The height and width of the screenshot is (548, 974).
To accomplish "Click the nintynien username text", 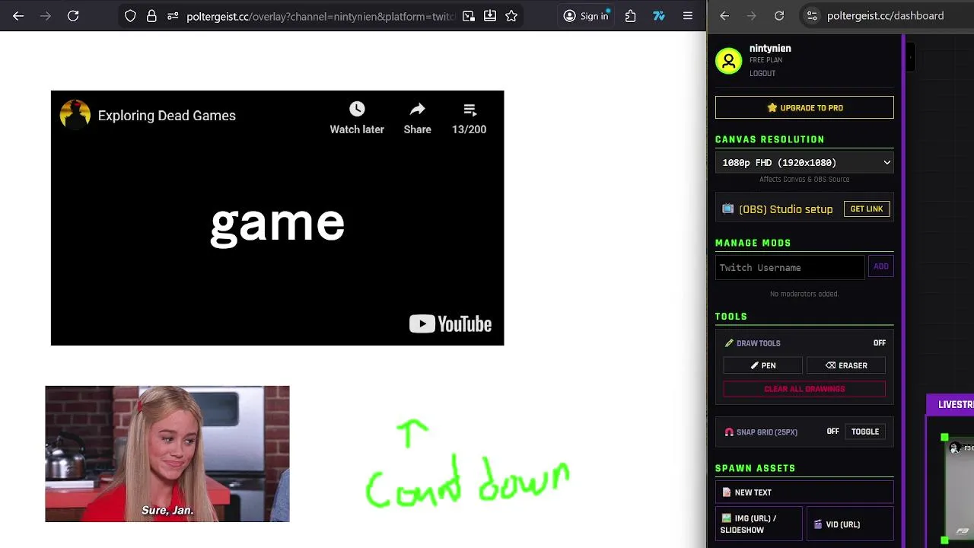I will (x=770, y=48).
